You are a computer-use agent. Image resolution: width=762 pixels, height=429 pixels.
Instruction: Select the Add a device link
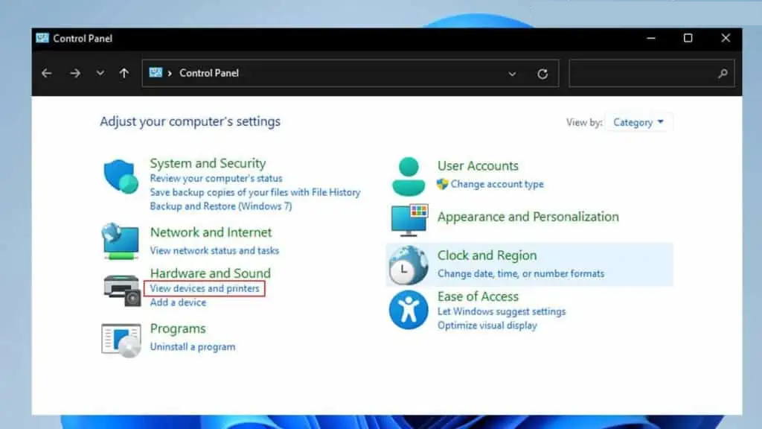(178, 302)
